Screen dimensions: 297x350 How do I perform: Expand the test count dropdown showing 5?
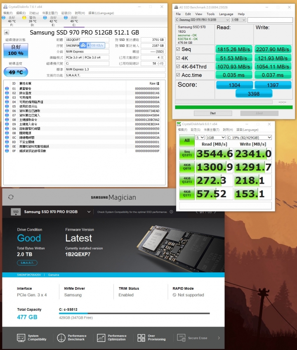pyautogui.click(x=200, y=137)
